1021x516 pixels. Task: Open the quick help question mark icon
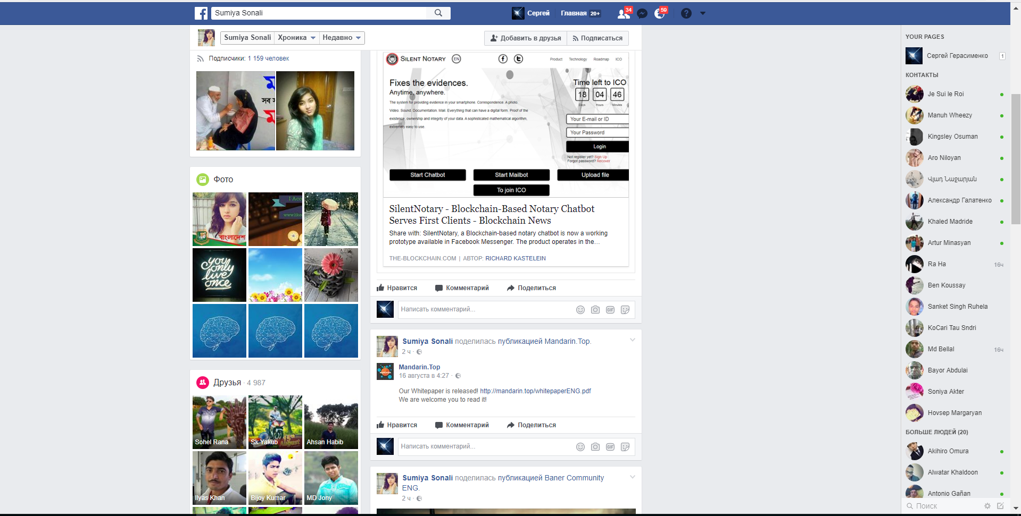click(686, 13)
